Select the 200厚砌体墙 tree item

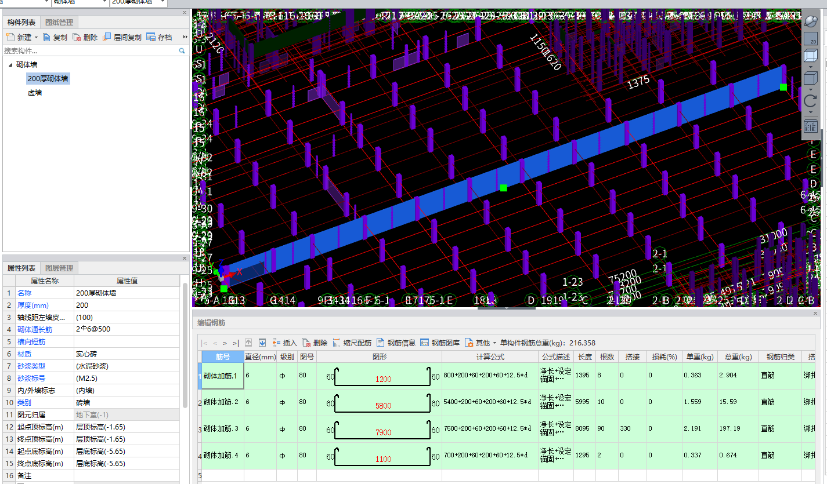(48, 79)
